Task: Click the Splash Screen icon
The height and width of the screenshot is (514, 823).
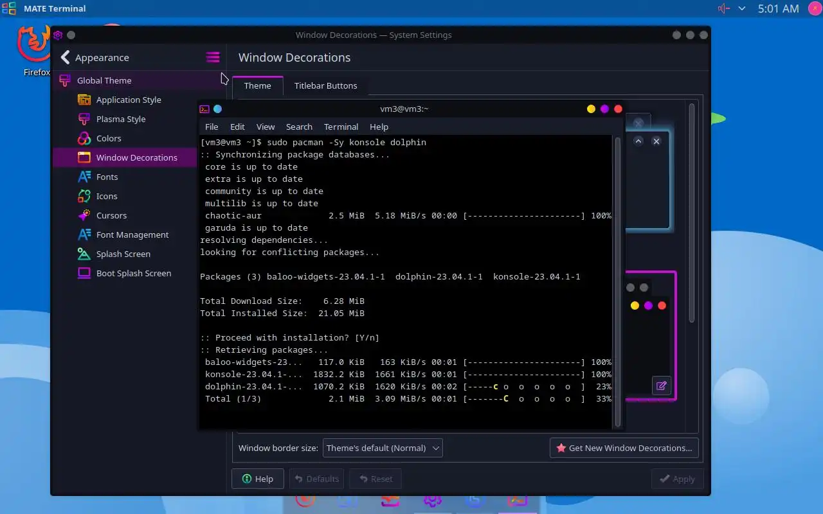Action: pyautogui.click(x=84, y=254)
